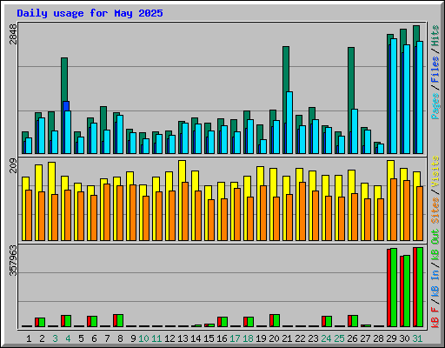The width and height of the screenshot is (445, 348).
Task: Select day 31 label on the x-axis
Action: click(x=417, y=338)
